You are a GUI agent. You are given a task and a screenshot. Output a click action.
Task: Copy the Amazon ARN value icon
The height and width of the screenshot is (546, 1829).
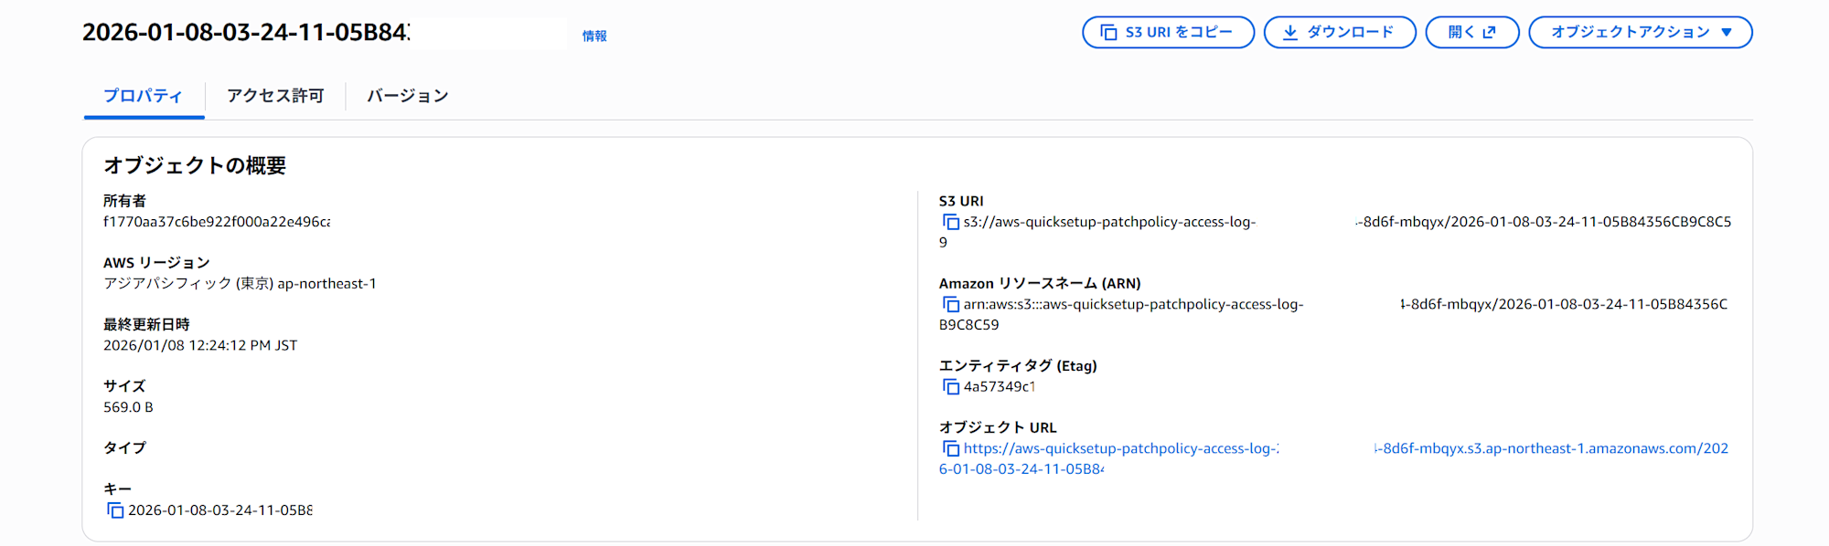tap(950, 304)
